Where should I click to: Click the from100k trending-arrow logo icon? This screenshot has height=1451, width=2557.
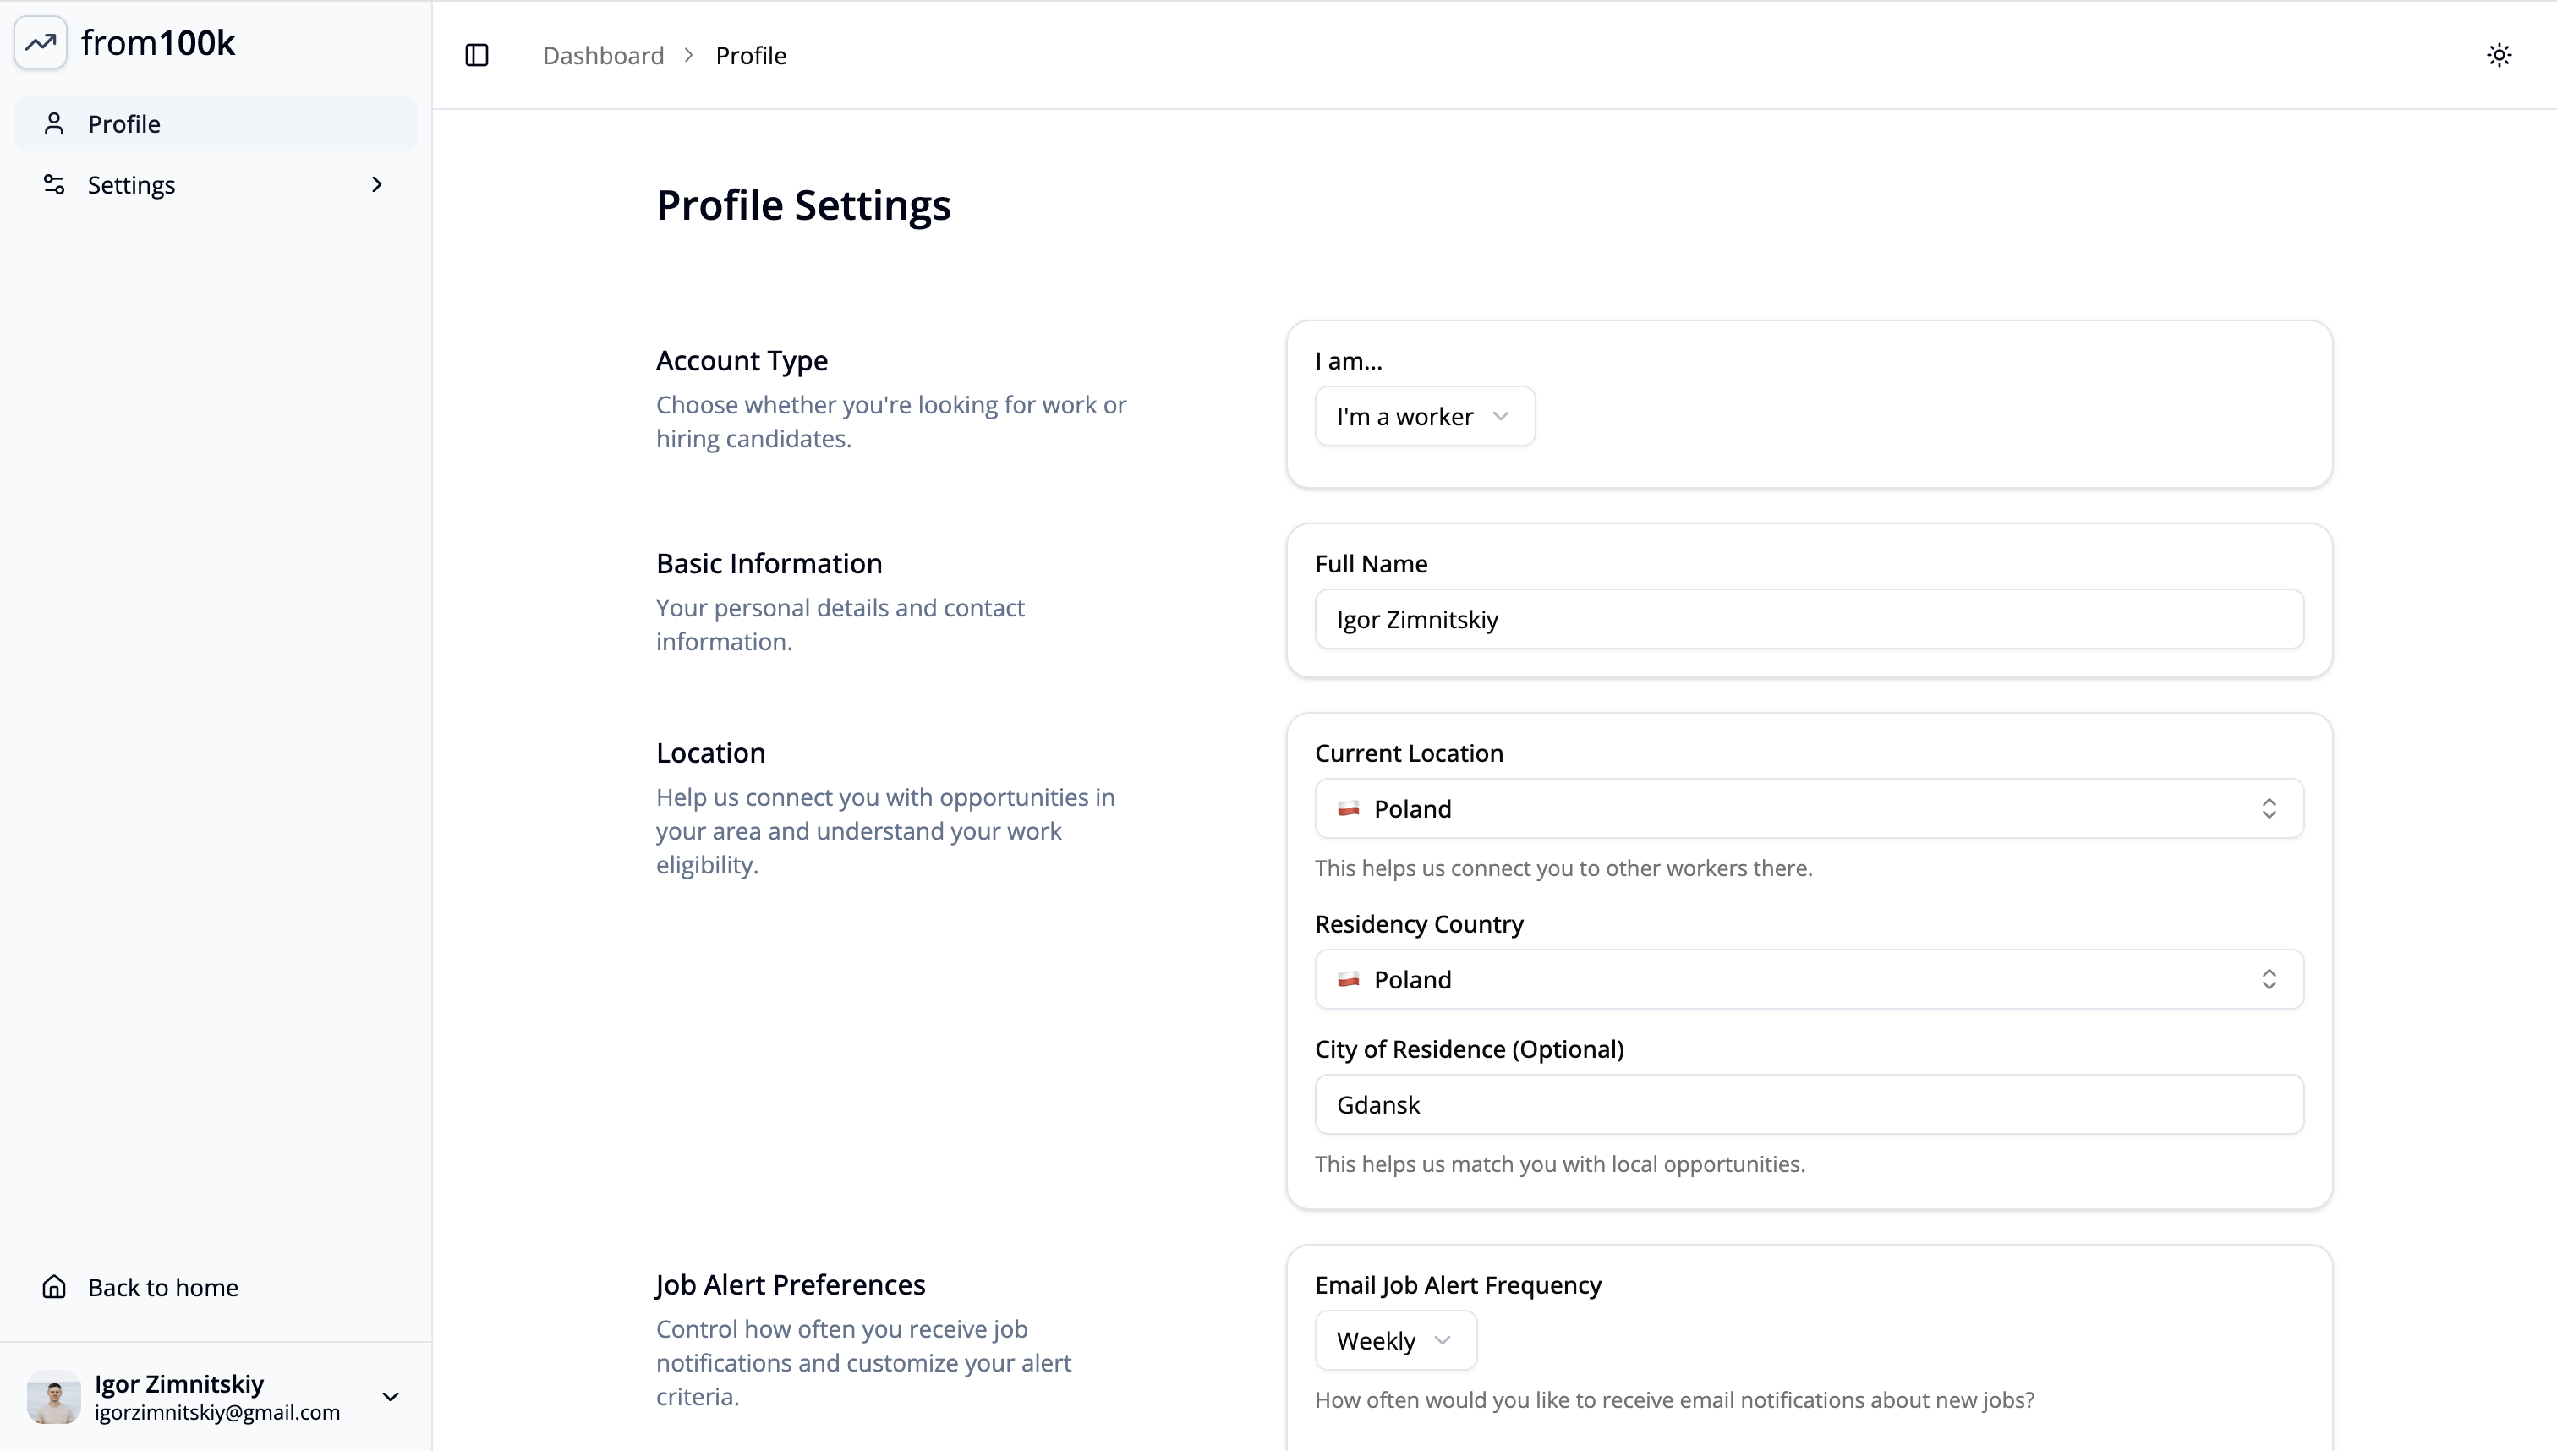click(41, 43)
